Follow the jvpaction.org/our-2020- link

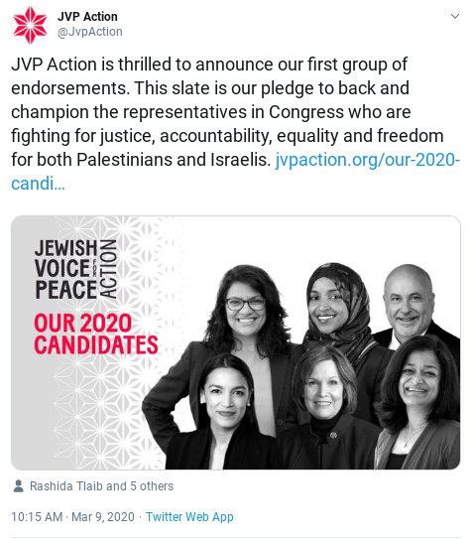(368, 160)
